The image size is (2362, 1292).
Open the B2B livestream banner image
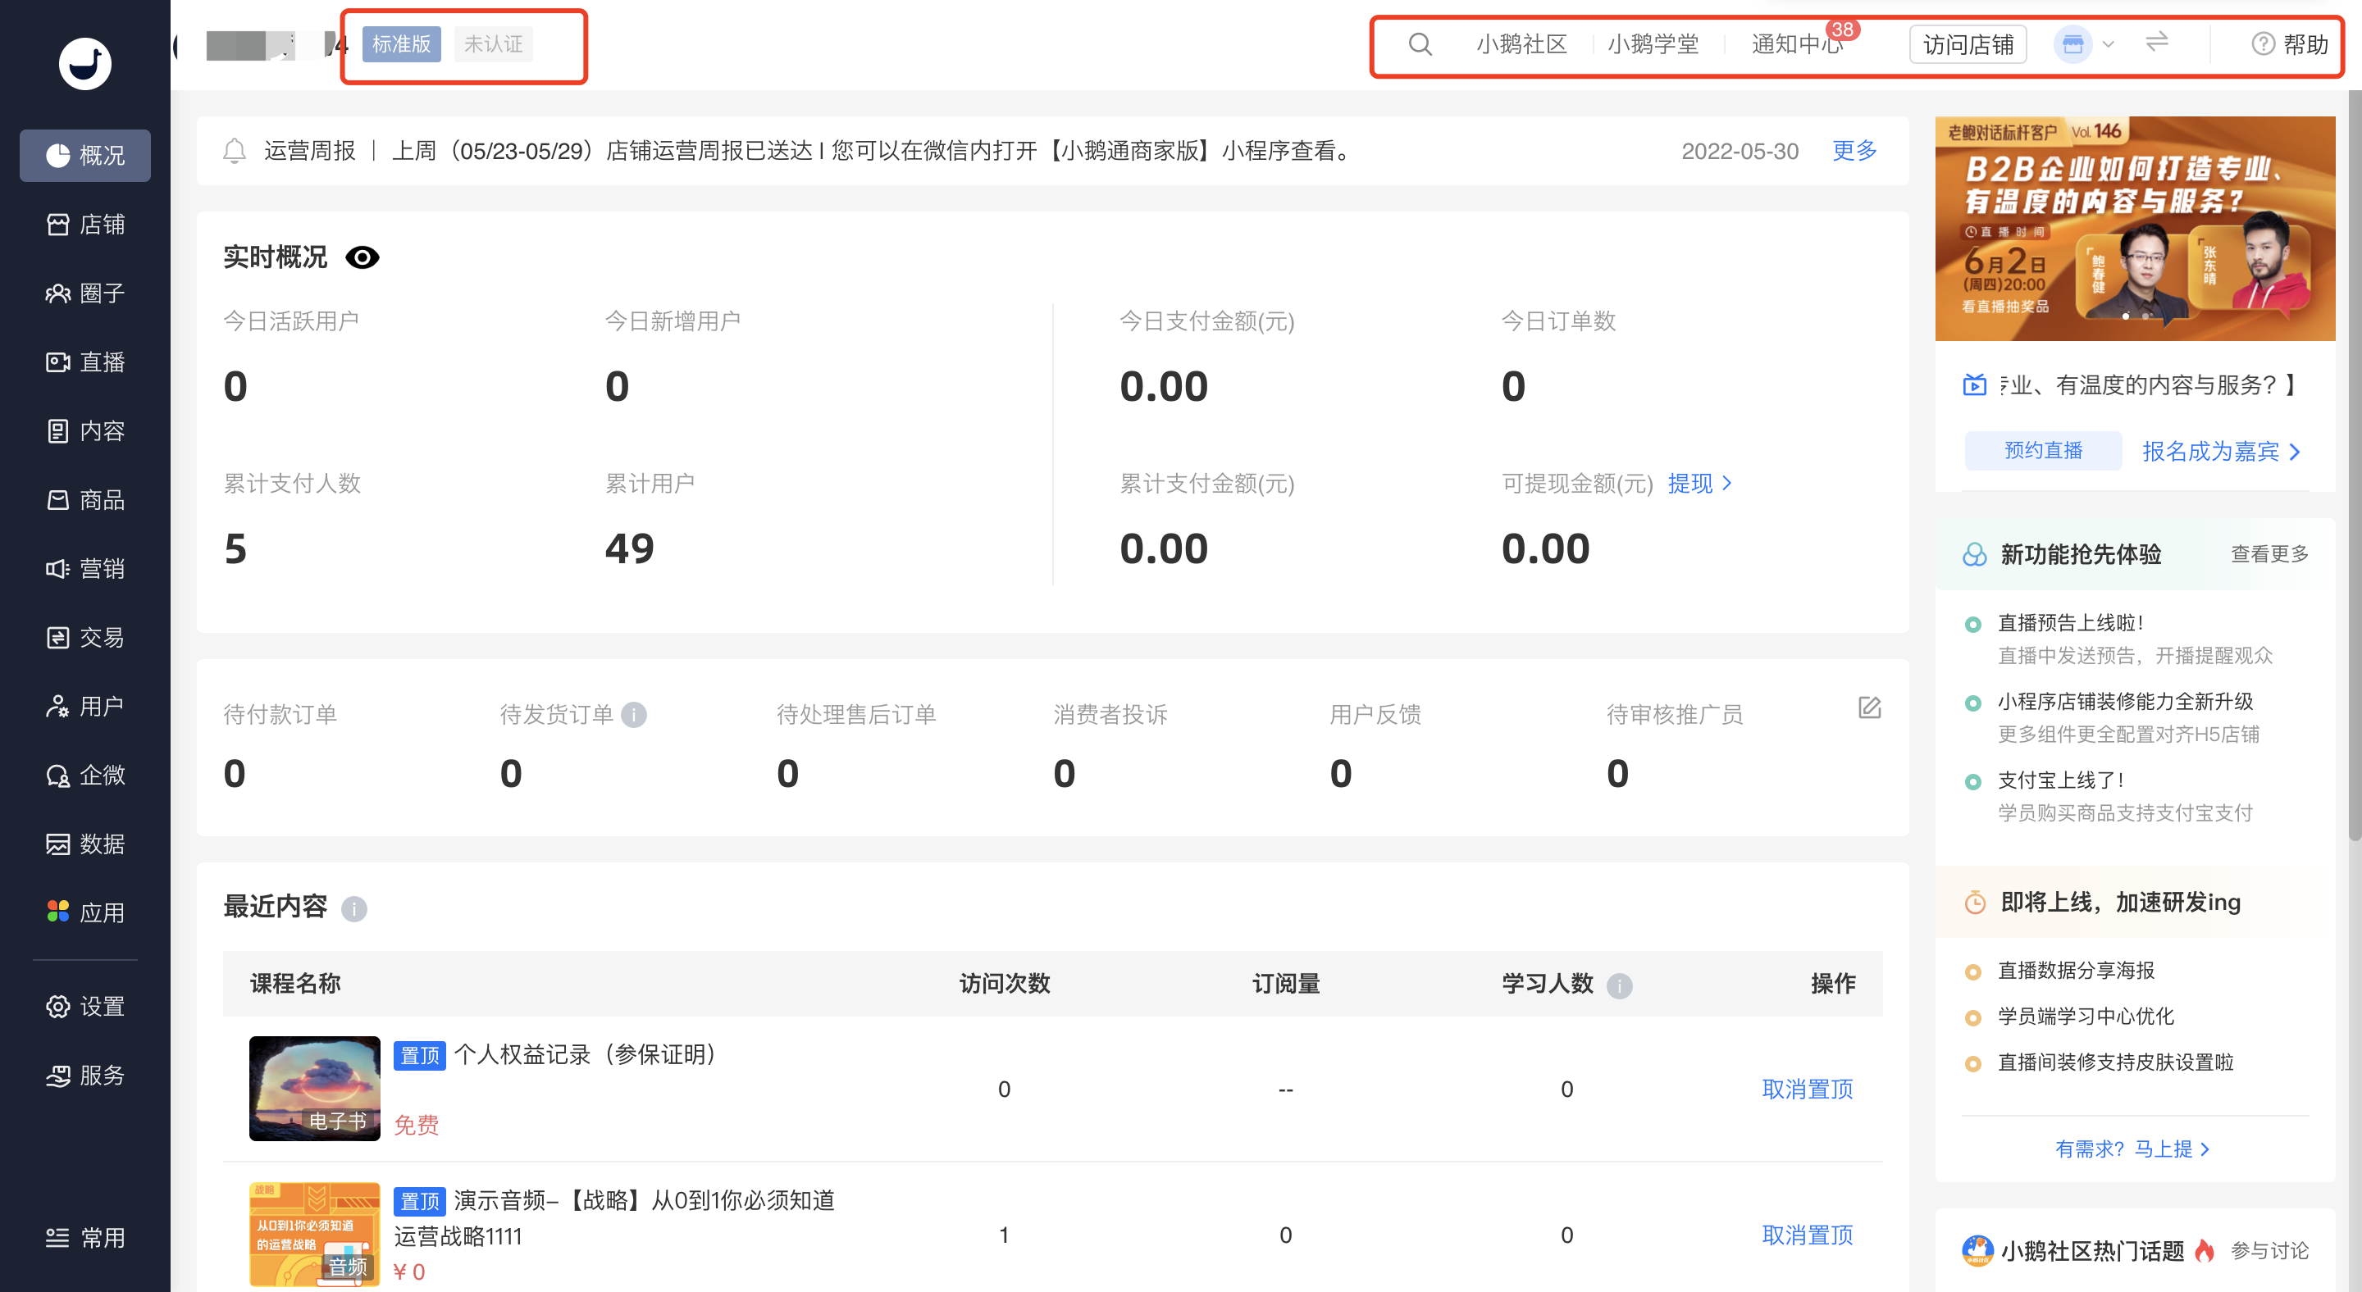tap(2134, 228)
